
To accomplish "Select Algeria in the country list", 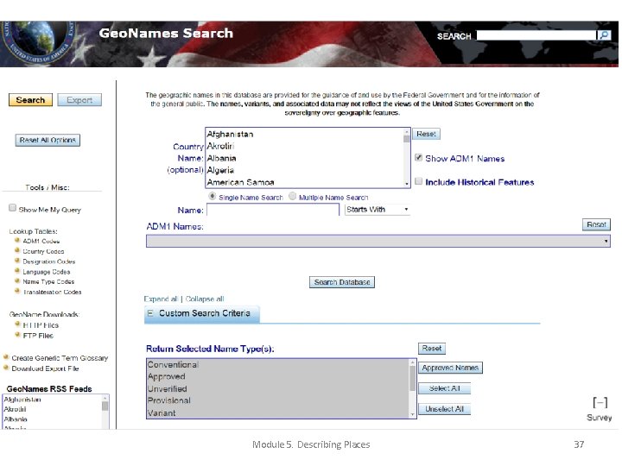I will 305,170.
